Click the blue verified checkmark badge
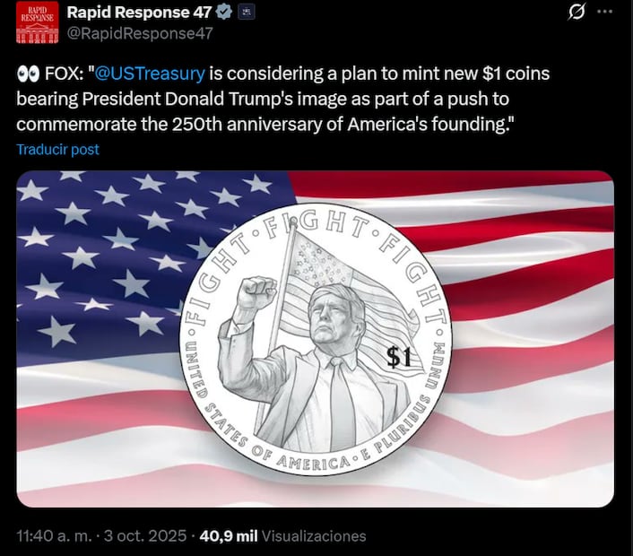Viewport: 633px width, 556px height. (224, 13)
